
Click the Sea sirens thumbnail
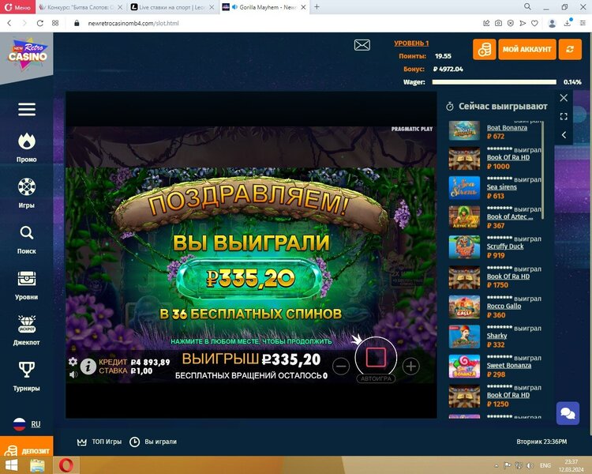pos(464,188)
